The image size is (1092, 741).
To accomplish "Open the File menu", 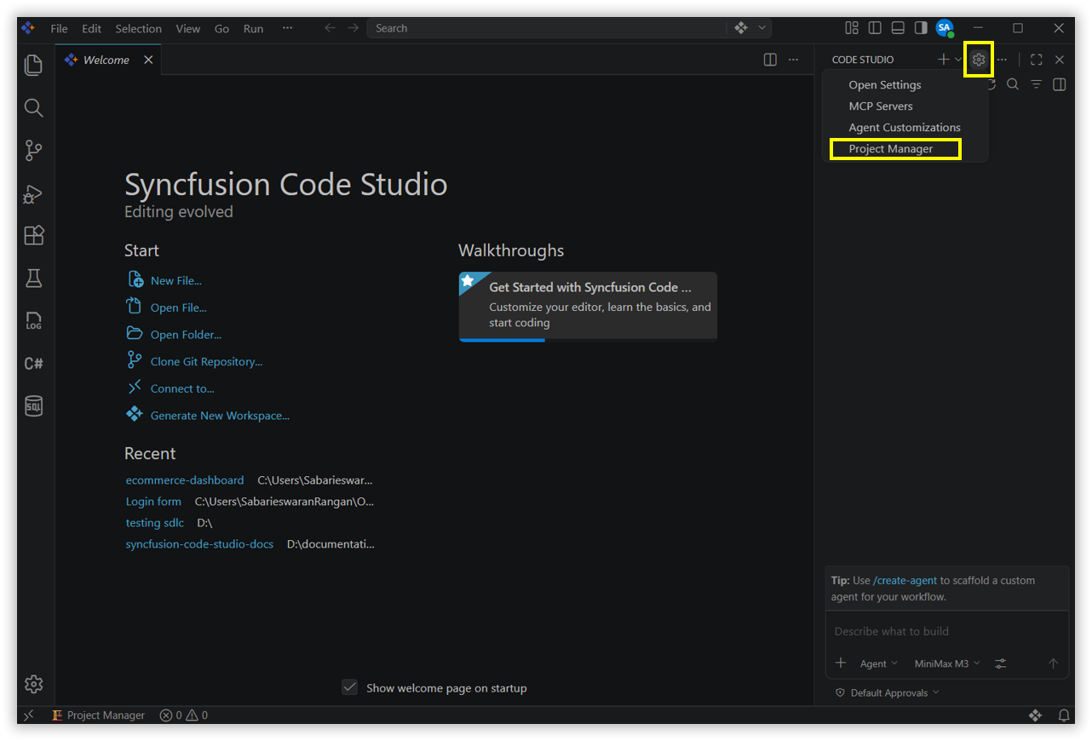I will [59, 28].
